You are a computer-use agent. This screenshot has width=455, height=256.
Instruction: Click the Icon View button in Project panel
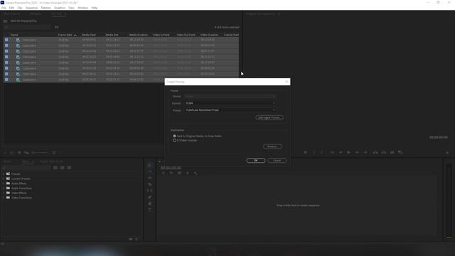click(19, 153)
